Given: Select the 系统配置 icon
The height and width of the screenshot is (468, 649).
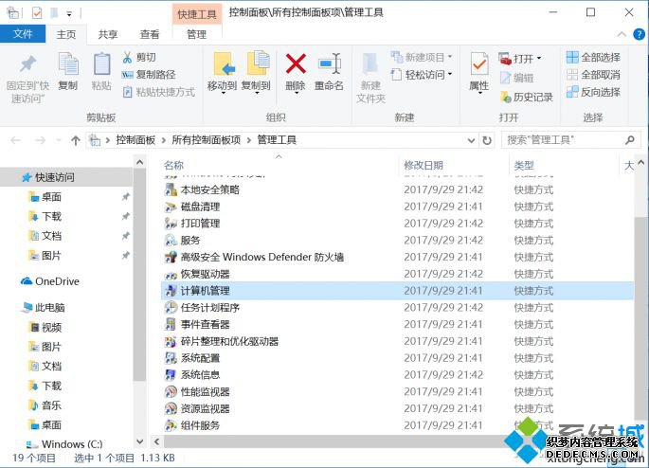Looking at the screenshot, I should (171, 358).
